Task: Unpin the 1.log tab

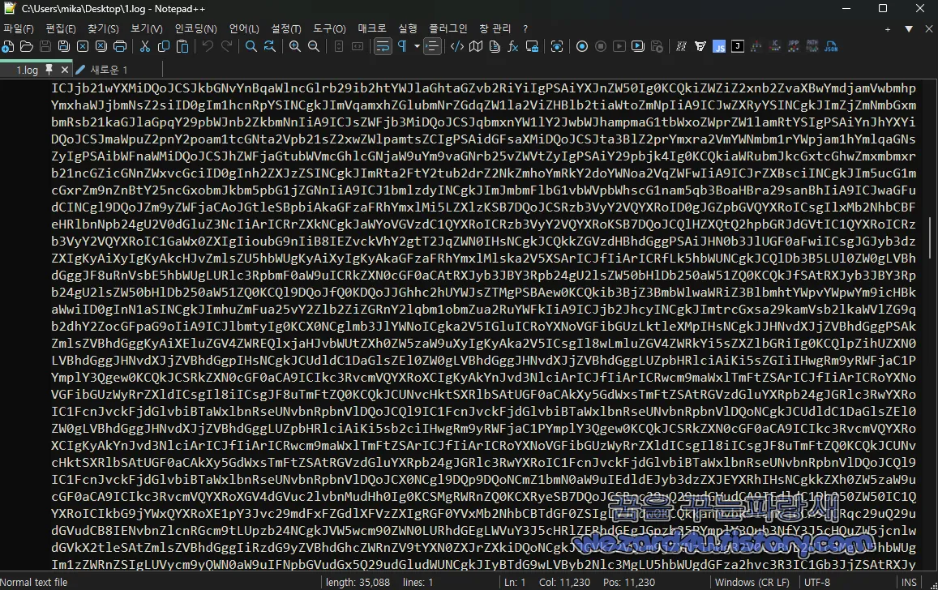Action: coord(49,70)
